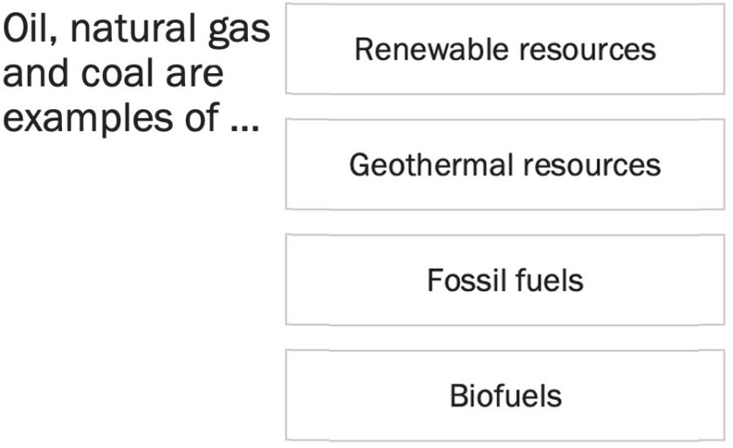Answer the quiz with Fossil fuels

tap(504, 280)
